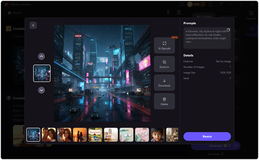The width and height of the screenshot is (259, 160).
Task: Open the sunset couple silhouette thumbnail
Action: [80, 134]
